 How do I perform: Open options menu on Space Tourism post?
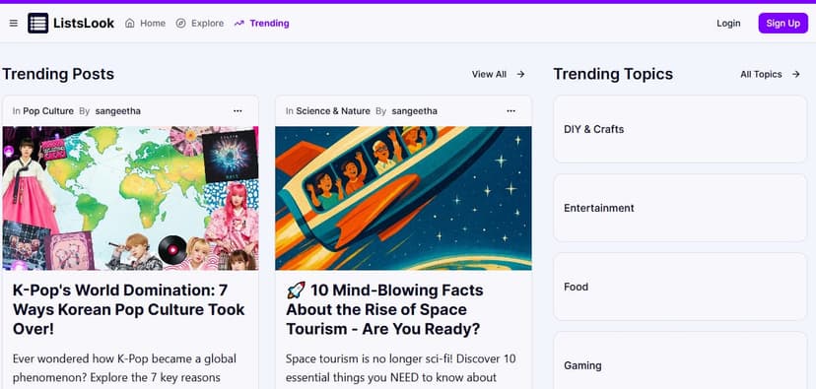510,111
